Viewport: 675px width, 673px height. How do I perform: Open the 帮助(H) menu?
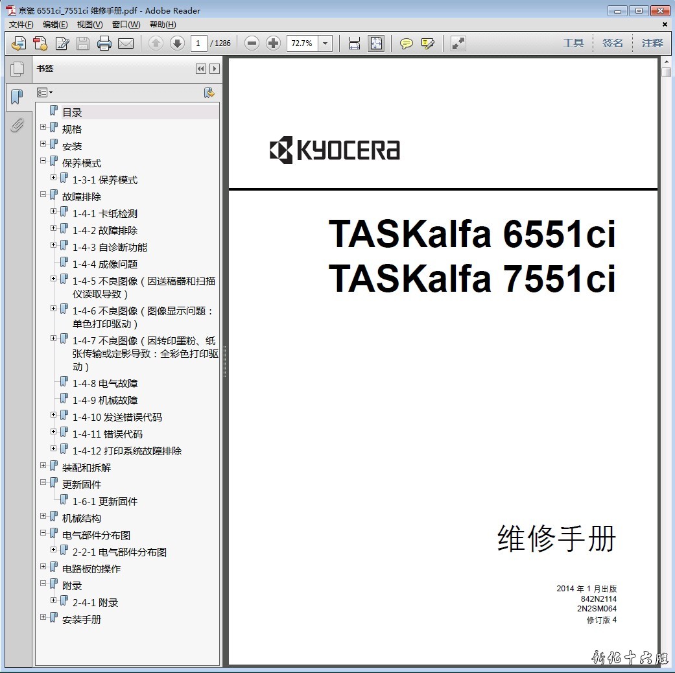[163, 25]
